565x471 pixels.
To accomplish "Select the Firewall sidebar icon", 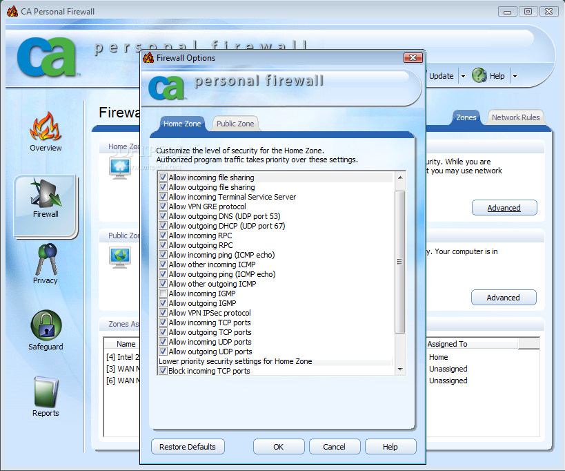I will pos(46,193).
